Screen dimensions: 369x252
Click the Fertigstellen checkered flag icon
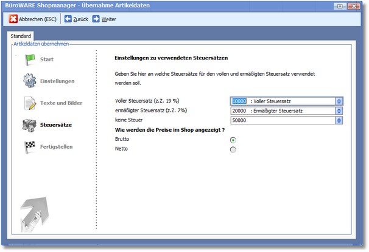pos(30,147)
